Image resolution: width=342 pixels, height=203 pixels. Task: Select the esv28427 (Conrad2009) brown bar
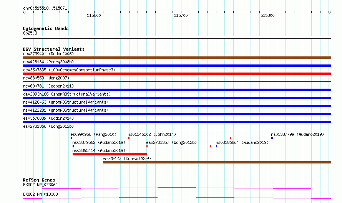pos(217,162)
